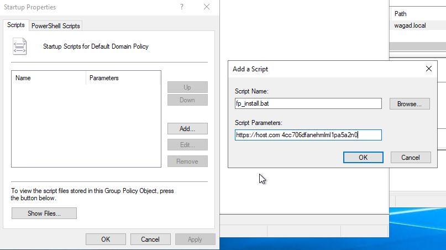Click the Add... button
446x250 pixels.
click(187, 129)
